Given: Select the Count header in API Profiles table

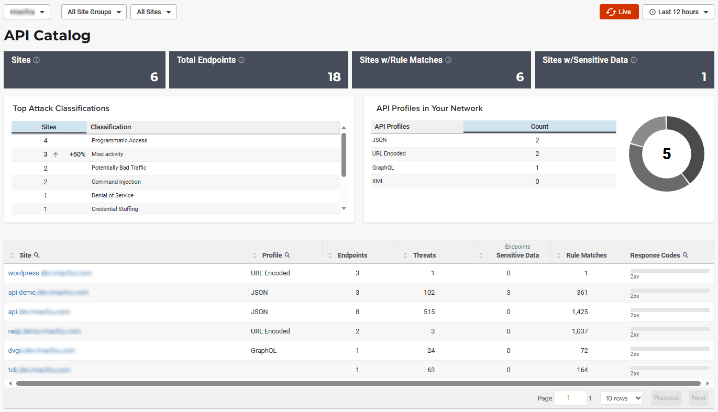Looking at the screenshot, I should tap(539, 127).
